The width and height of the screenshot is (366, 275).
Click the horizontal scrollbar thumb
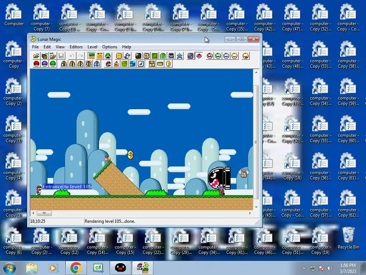(44, 213)
